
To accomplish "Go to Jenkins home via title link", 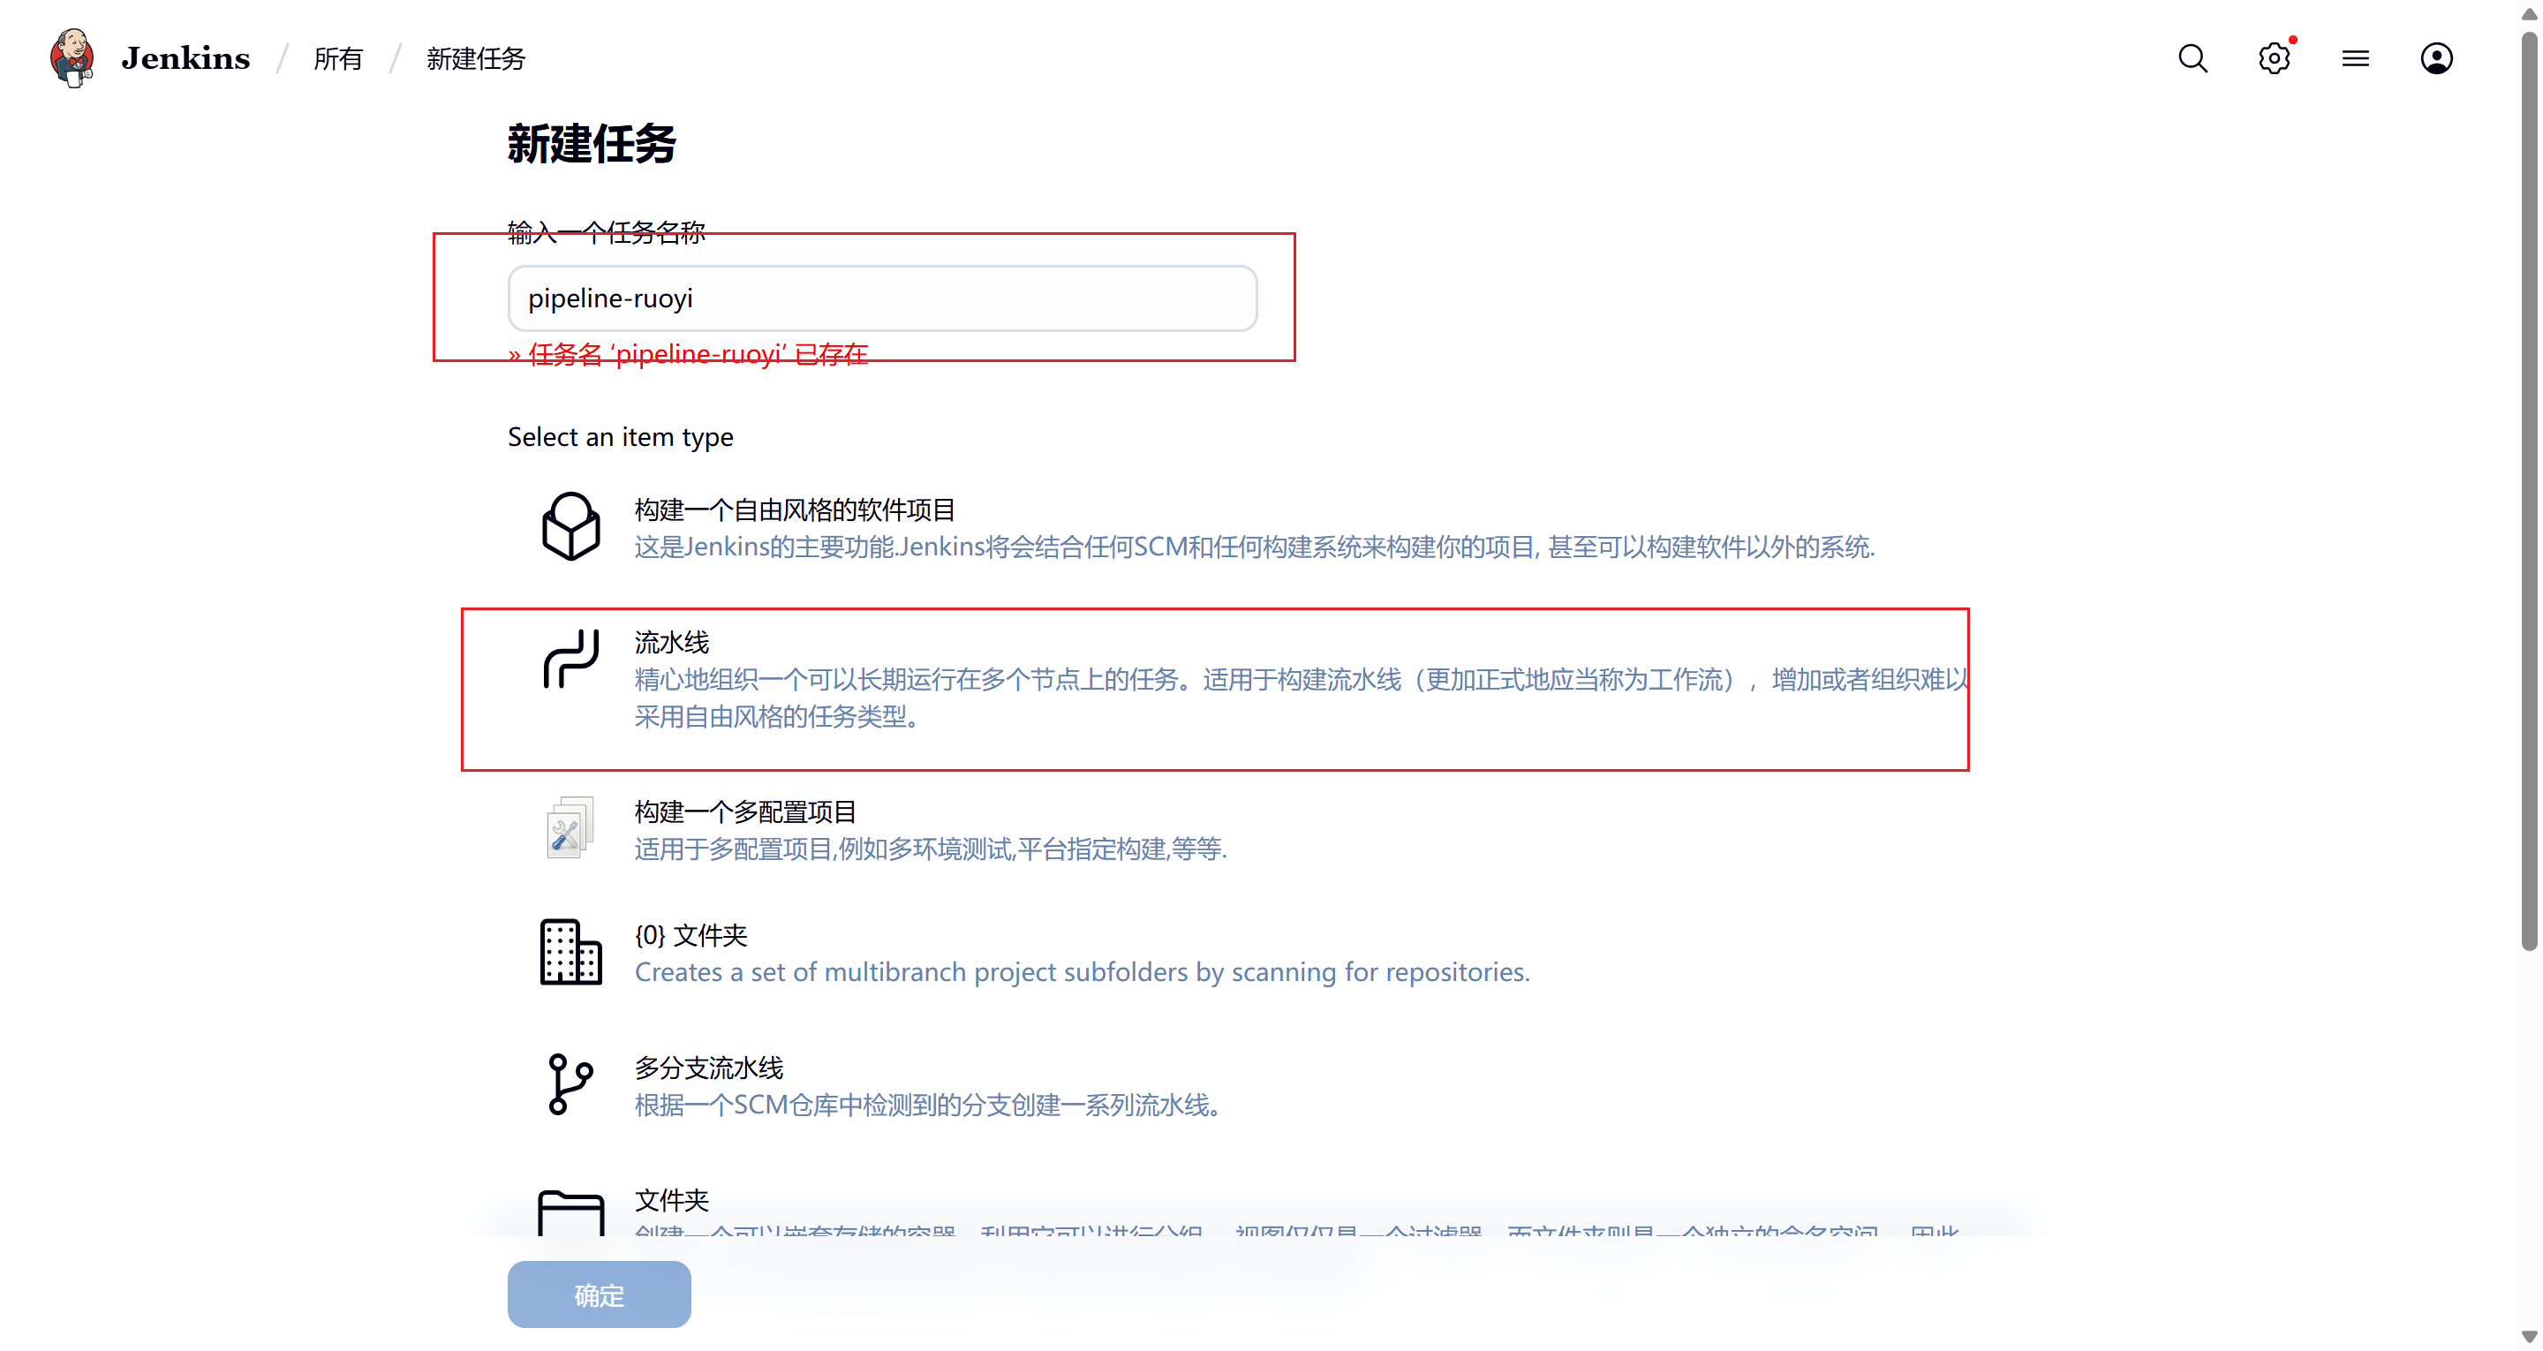I will (x=185, y=58).
